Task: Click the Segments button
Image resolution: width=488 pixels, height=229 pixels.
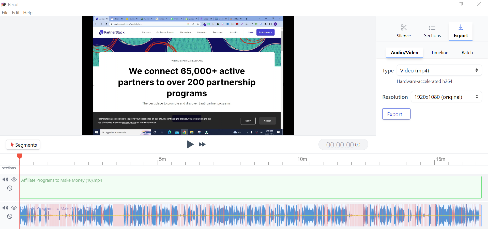Action: (23, 145)
